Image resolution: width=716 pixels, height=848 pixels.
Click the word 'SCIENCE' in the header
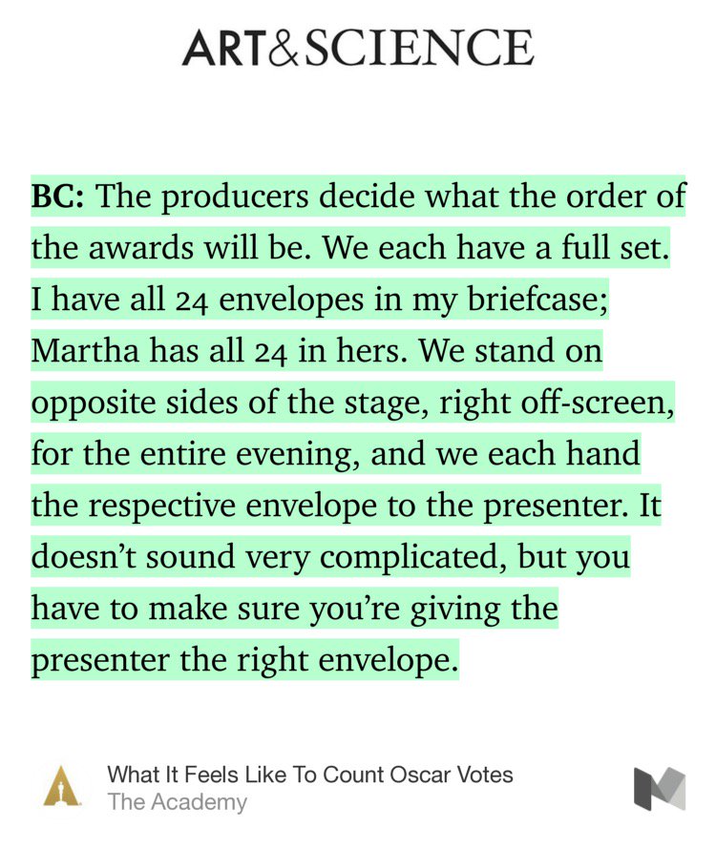point(420,48)
